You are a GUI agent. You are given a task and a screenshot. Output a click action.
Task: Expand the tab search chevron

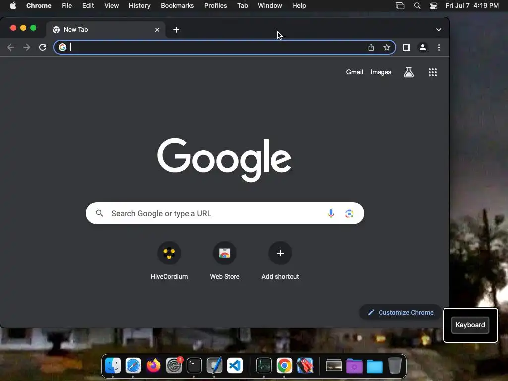coord(439,30)
